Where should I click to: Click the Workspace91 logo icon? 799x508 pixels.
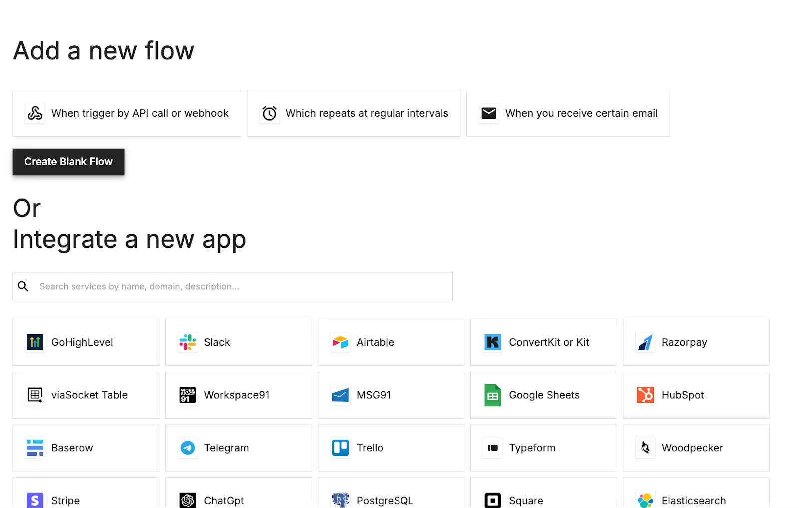188,395
